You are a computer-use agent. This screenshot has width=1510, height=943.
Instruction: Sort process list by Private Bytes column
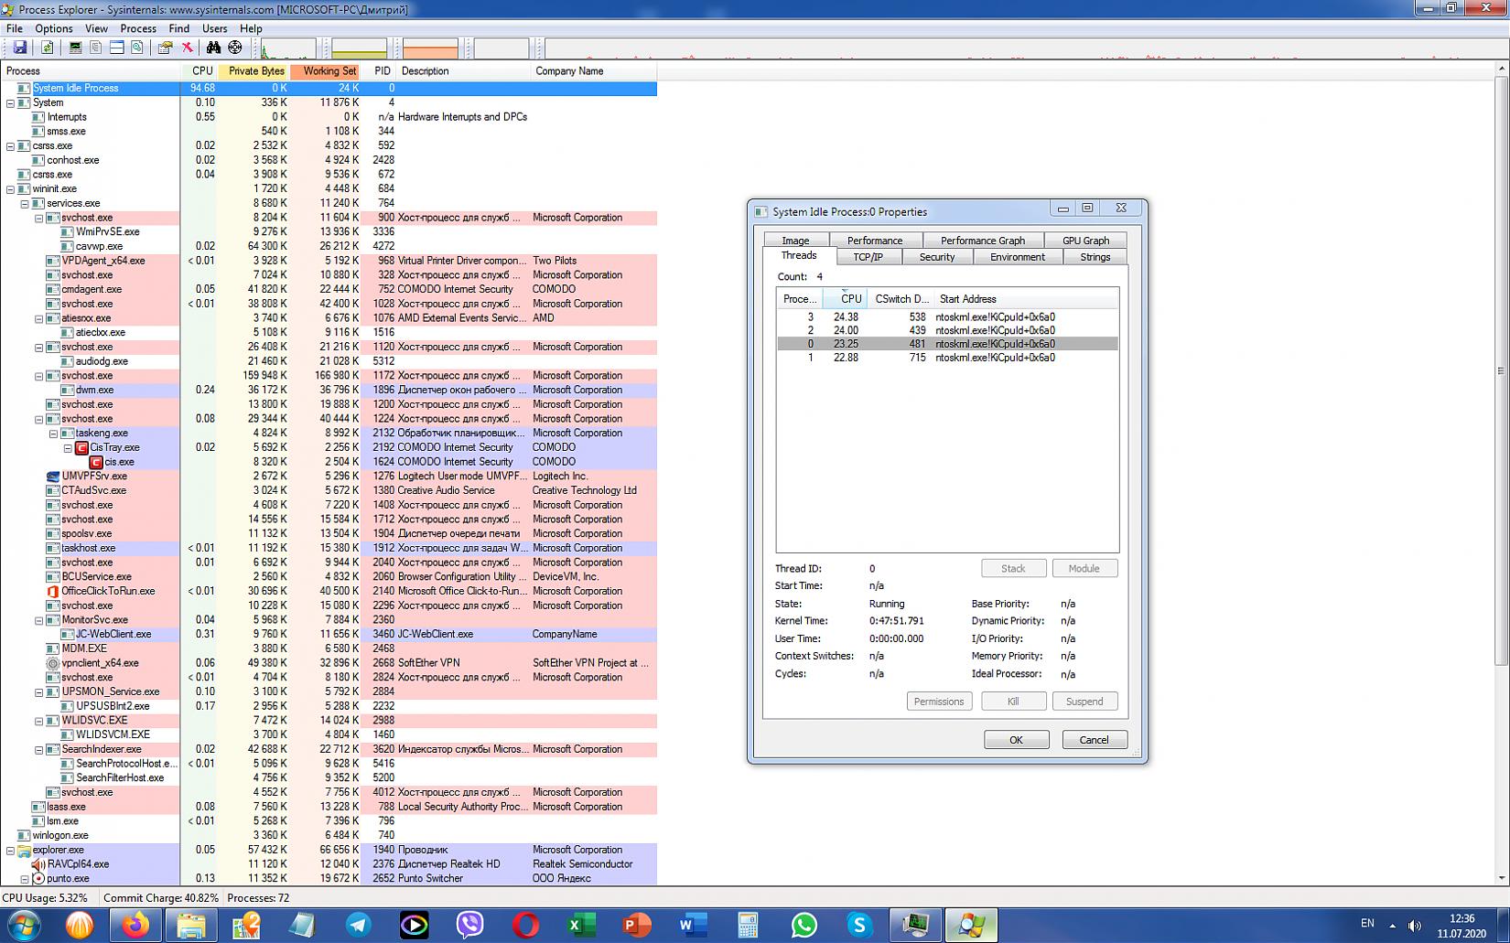tap(255, 71)
